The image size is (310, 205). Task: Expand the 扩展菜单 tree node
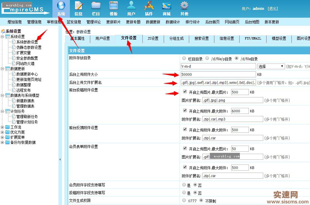[2, 137]
